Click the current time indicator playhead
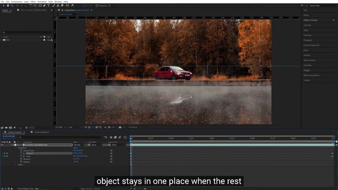 (130, 138)
